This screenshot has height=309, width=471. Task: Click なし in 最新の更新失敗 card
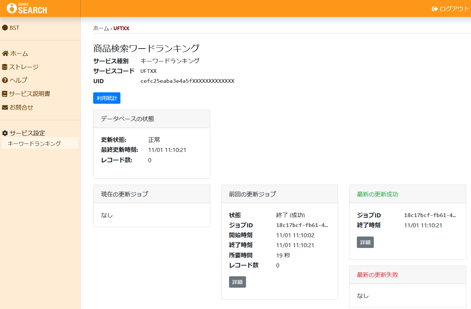[x=363, y=295]
